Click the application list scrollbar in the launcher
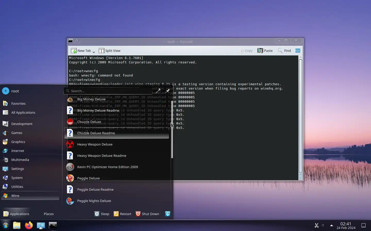371x231 pixels. 172,129
